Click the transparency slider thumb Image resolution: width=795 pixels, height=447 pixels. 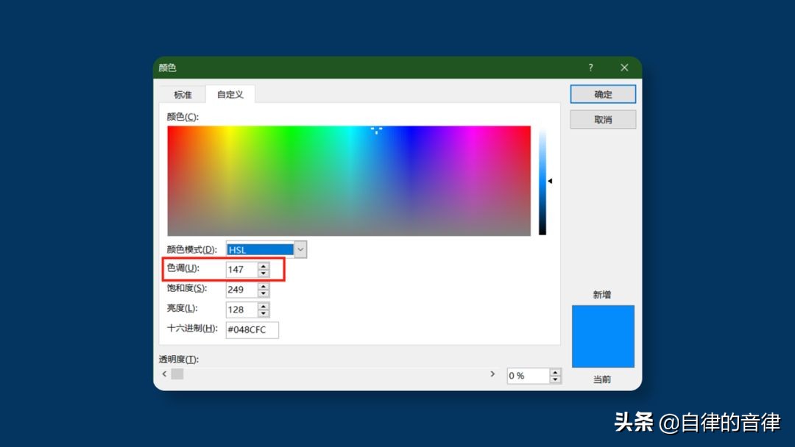[x=177, y=374]
